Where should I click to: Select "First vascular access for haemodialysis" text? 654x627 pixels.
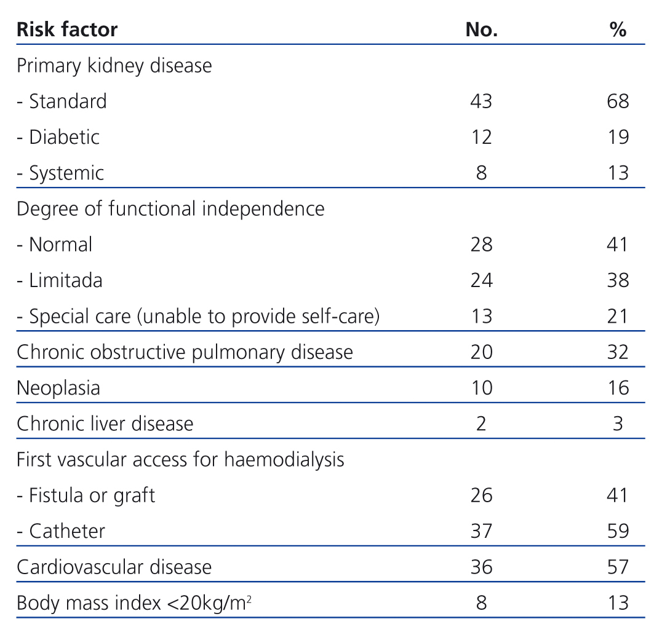coord(180,459)
